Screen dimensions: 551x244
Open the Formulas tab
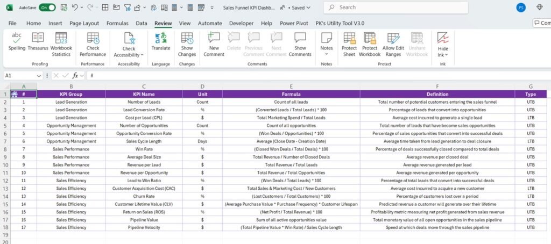coord(117,23)
